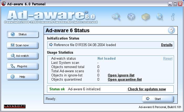Click the 'Ad-watch status' label
Screen dimensions: 184x112
64,58
